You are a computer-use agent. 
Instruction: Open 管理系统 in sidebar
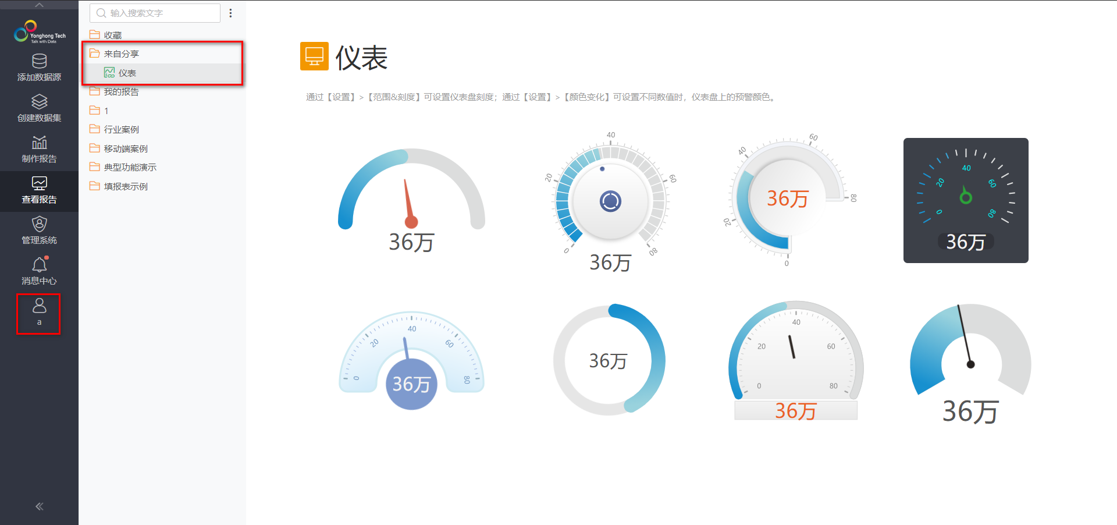(39, 232)
